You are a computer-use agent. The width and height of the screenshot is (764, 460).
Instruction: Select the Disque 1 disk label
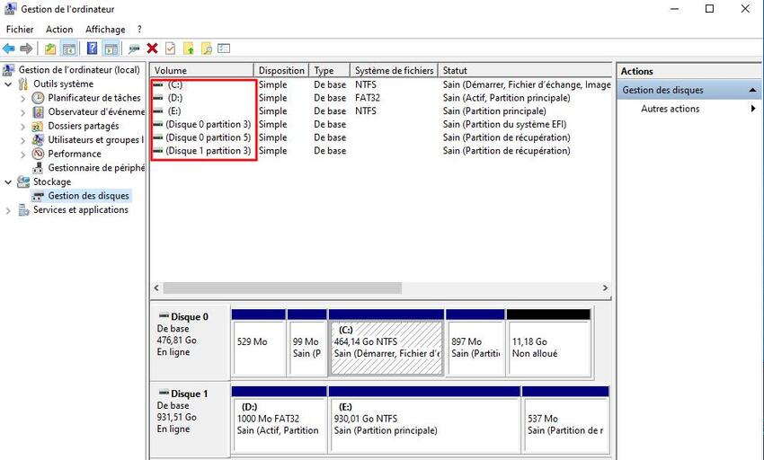(x=190, y=394)
